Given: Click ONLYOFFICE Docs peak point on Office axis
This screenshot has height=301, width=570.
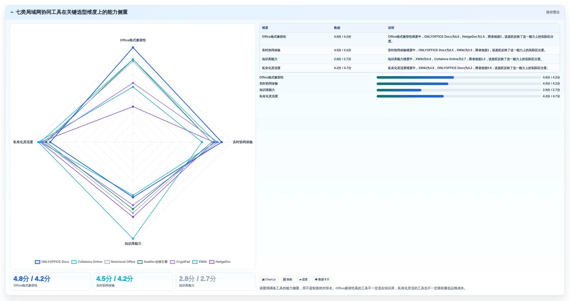Looking at the screenshot, I should (x=133, y=48).
